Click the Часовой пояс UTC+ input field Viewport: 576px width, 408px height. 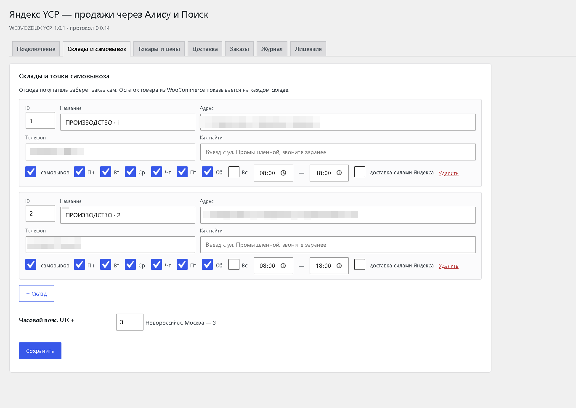pos(130,322)
